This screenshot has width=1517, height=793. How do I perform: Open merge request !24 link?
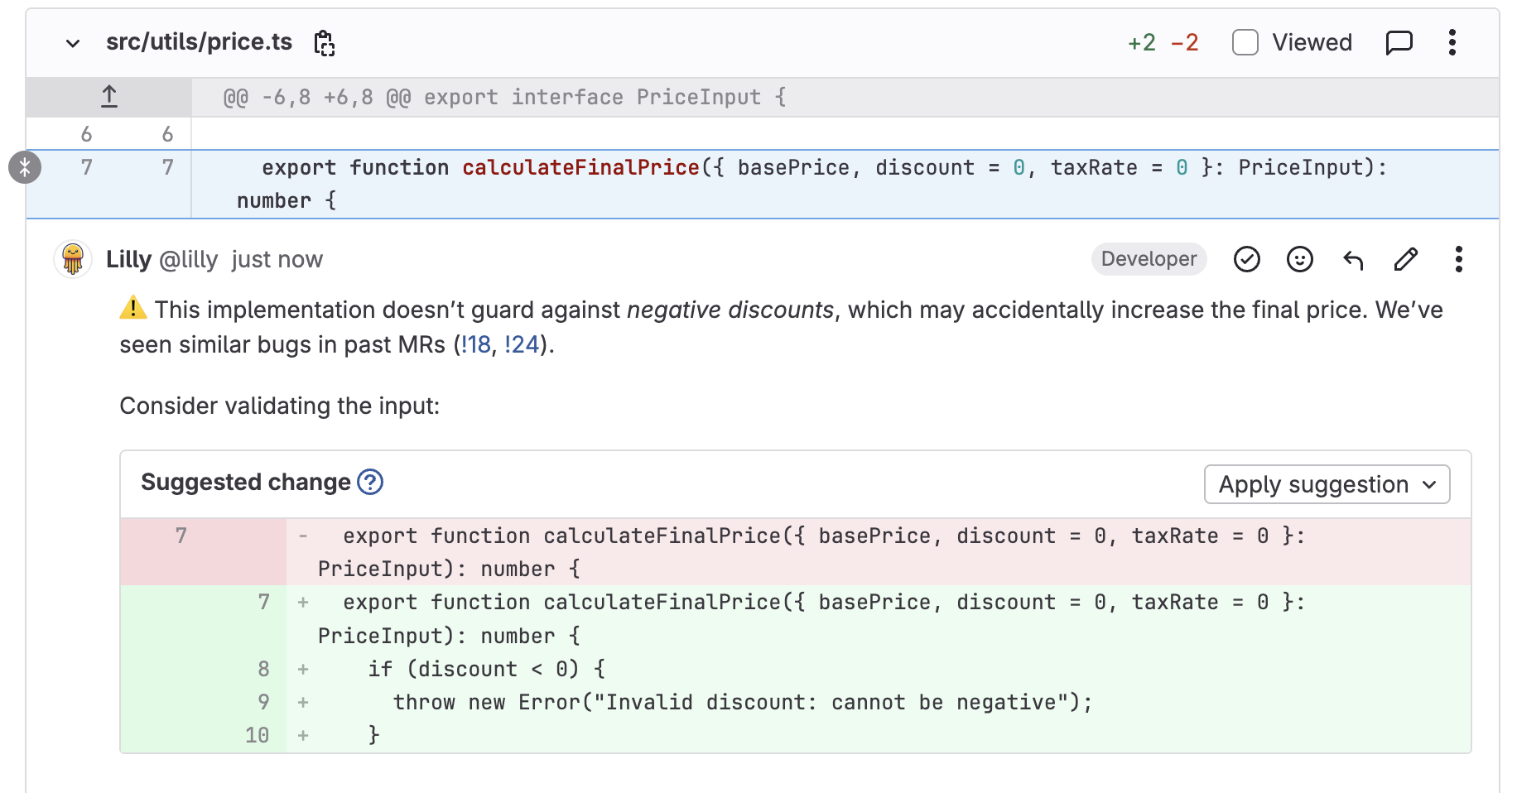pos(521,344)
